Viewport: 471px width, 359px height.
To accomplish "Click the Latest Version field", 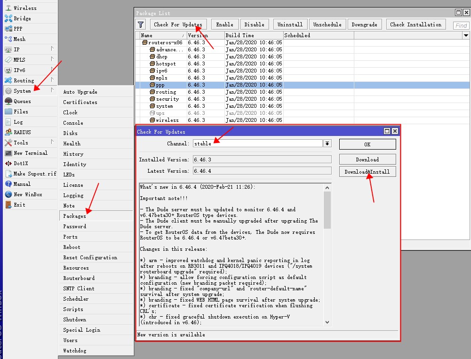I will (x=262, y=171).
